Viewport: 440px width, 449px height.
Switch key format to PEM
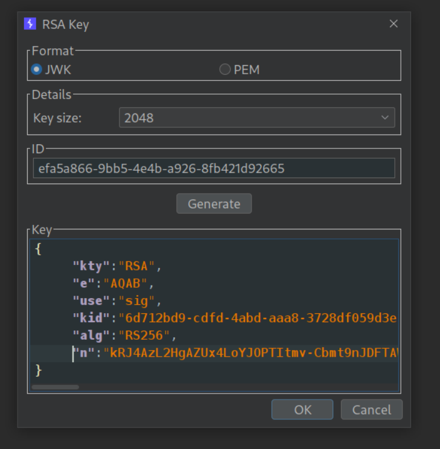tap(225, 69)
